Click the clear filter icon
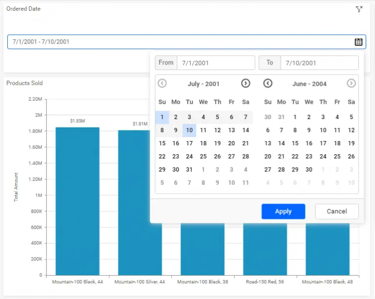 pos(359,9)
